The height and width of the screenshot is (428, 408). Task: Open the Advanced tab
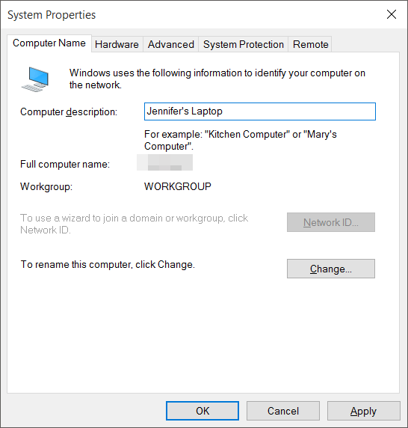pos(171,44)
